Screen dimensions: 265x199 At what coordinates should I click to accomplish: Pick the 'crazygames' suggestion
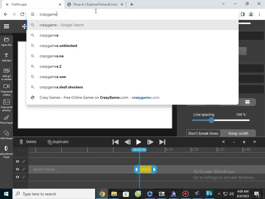[132, 35]
